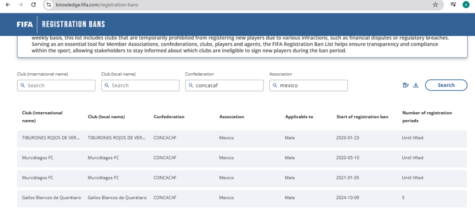Focus the Club (international name) search field
This screenshot has height=213, width=475.
coord(56,85)
